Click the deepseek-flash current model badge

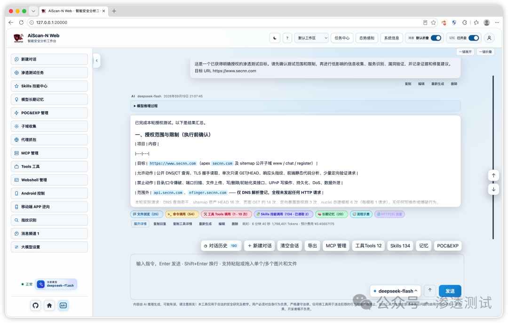(56, 284)
